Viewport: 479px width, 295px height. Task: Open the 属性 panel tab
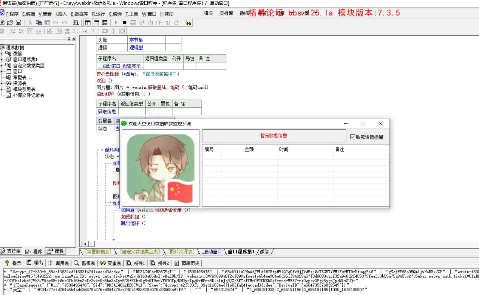coord(56,251)
